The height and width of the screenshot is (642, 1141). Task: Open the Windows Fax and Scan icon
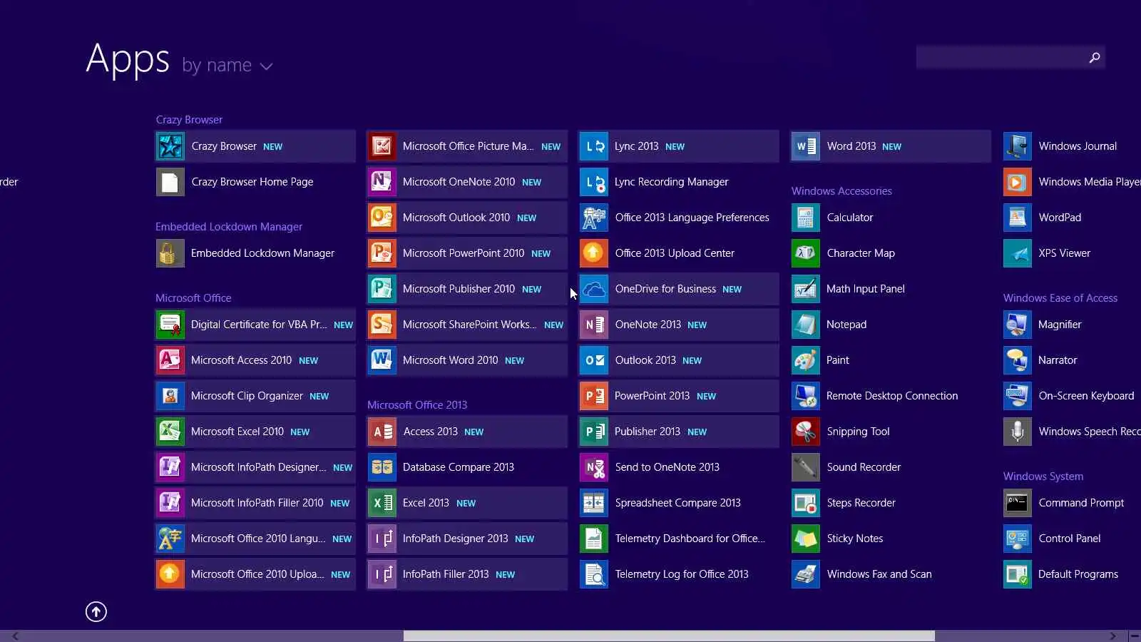(x=805, y=574)
